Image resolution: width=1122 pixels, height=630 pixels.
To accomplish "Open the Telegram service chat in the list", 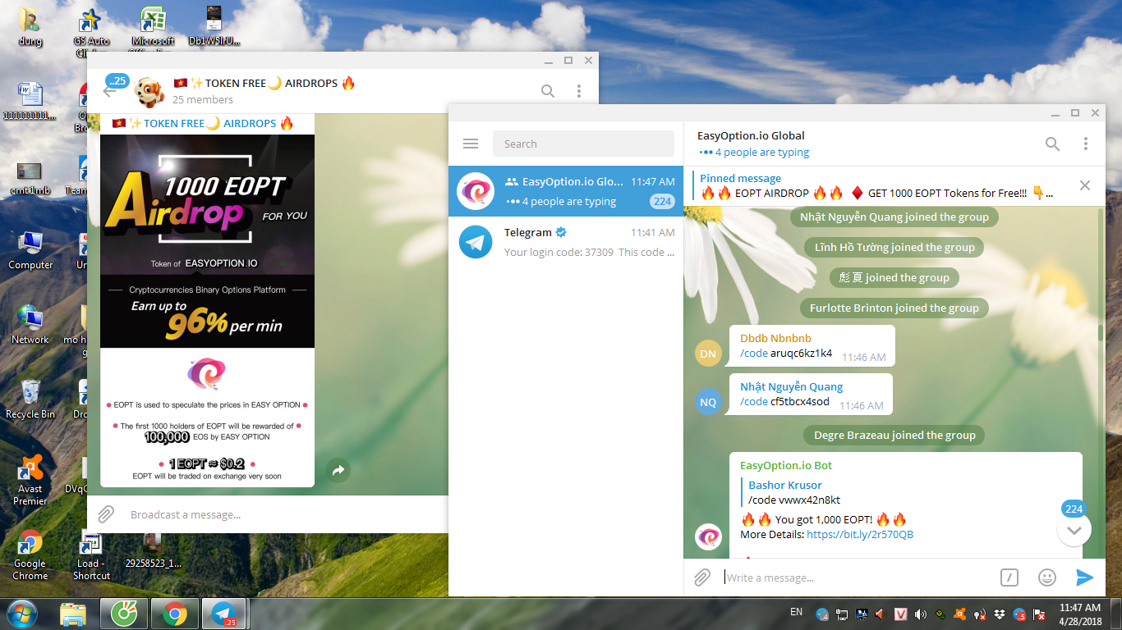I will 566,242.
